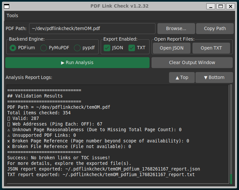
Task: Select the PyMuPDF backend engine
Action: pos(55,48)
